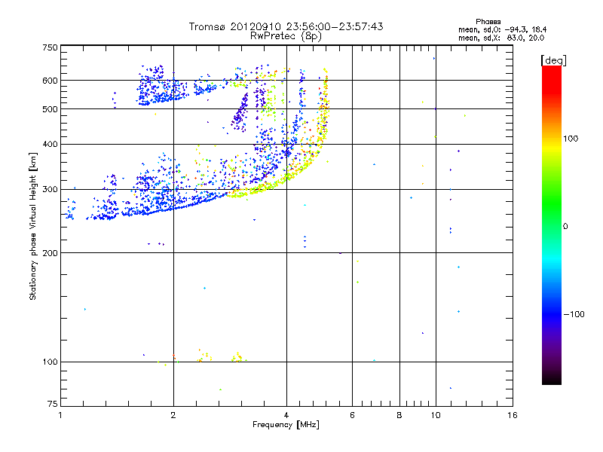Image resolution: width=603 pixels, height=452 pixels.
Task: Click the x-axis label "Frequency [MHz]"
Action: coord(286,425)
